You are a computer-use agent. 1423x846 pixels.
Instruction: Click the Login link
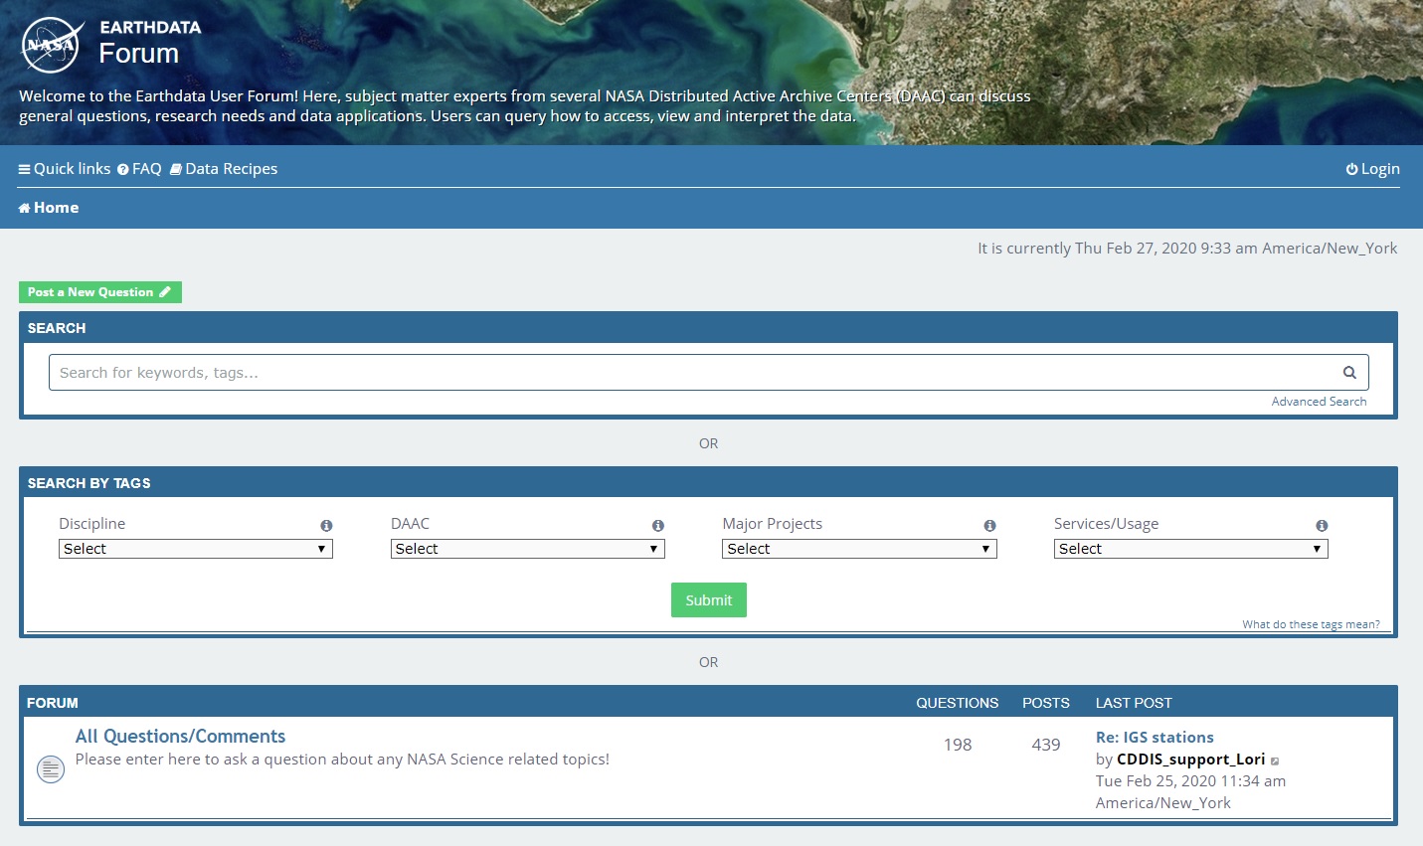pyautogui.click(x=1372, y=169)
